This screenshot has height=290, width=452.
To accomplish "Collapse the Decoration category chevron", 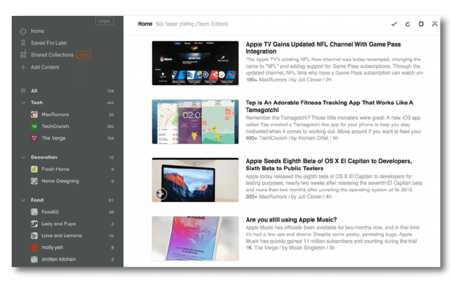I will [23, 157].
